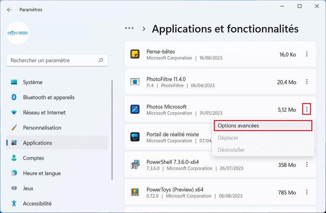326x213 pixels.
Task: Click the 785 Mo size value
Action: (x=287, y=193)
